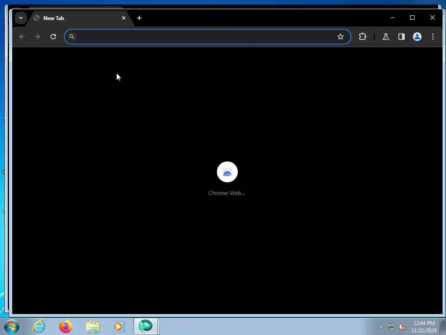Click the muted volume tray icon
The width and height of the screenshot is (446, 335).
click(402, 327)
